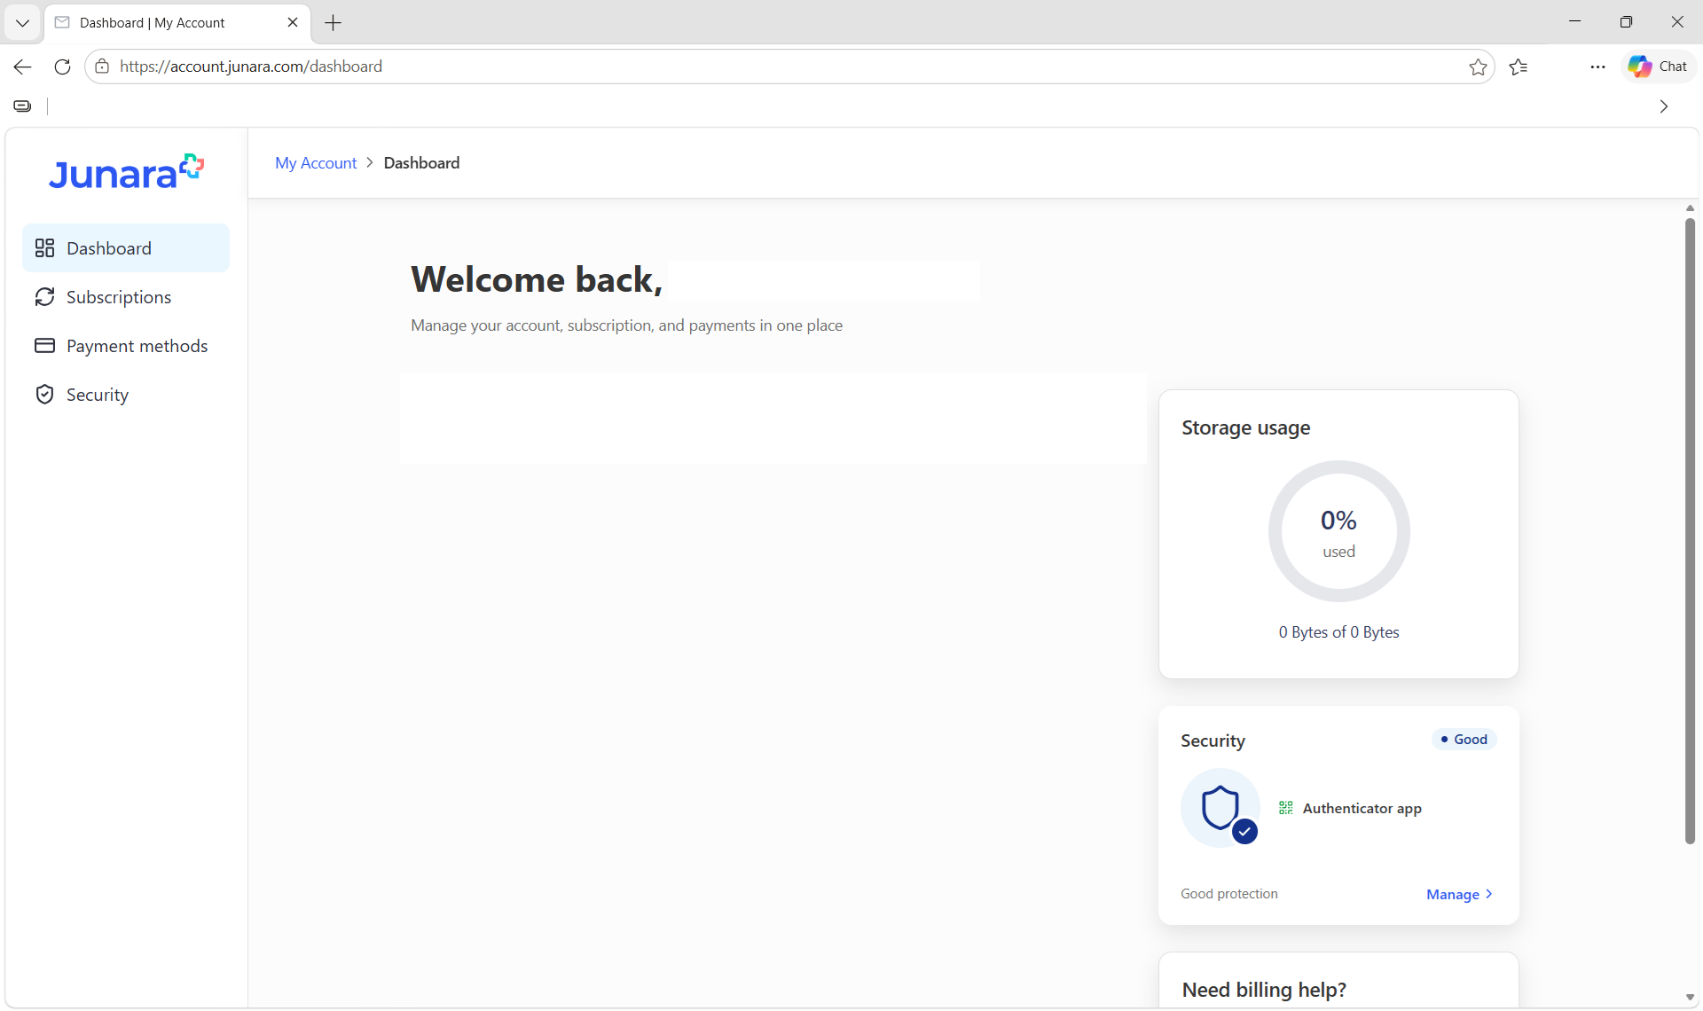Click the Welcome back heading
Viewport: 1703px width, 1011px height.
coord(537,279)
